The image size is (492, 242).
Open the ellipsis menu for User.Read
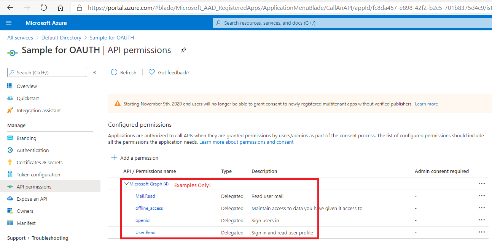pyautogui.click(x=482, y=232)
